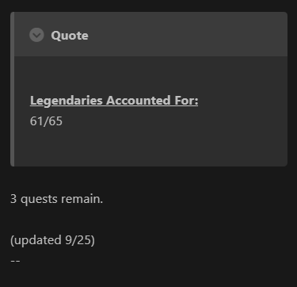Click the word 'remain.' in the post
The height and width of the screenshot is (287, 297).
pyautogui.click(x=82, y=199)
